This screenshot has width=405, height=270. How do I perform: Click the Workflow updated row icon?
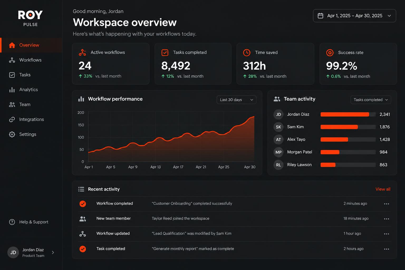(83, 234)
